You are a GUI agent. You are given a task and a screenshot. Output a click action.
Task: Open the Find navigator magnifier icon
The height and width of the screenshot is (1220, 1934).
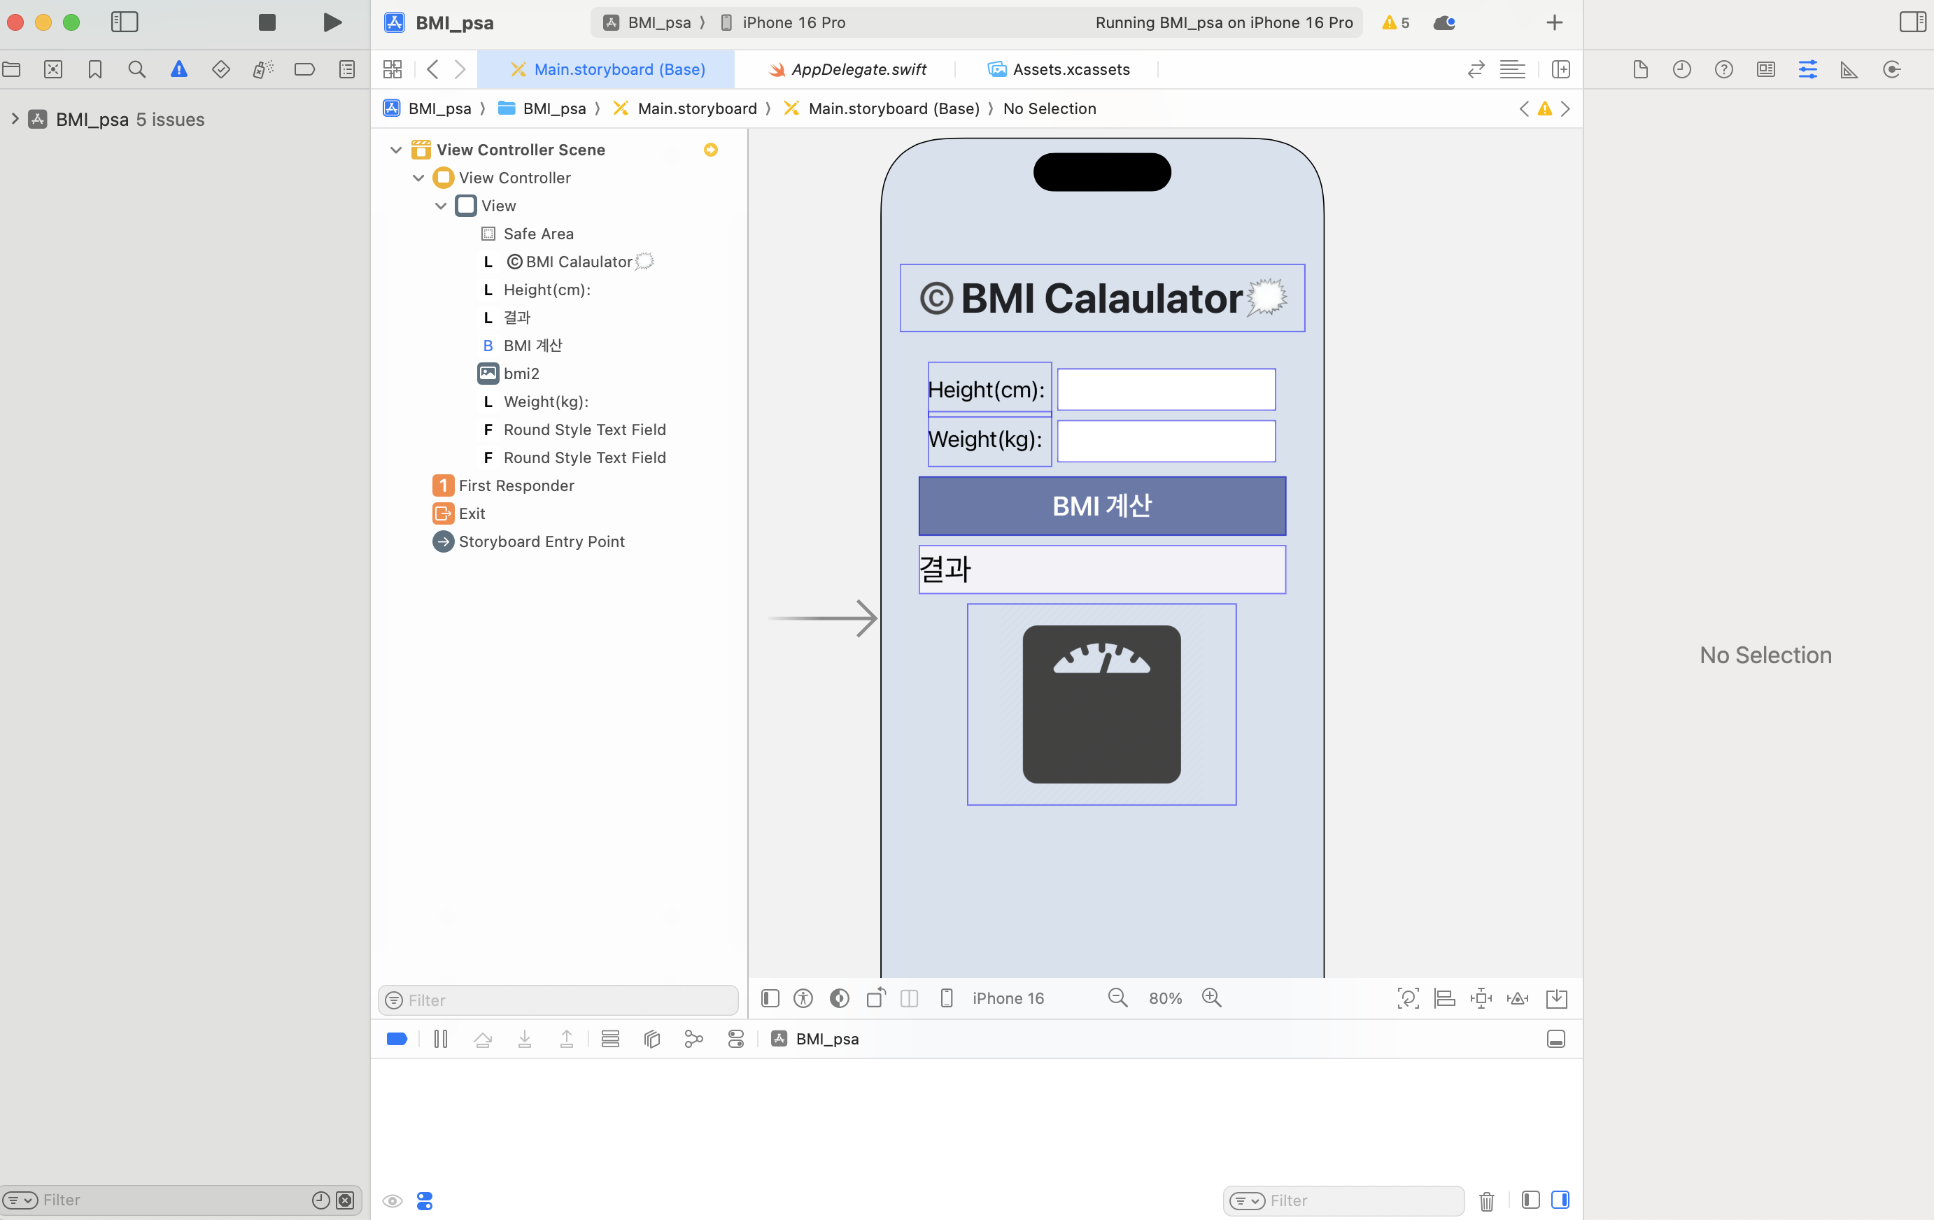(x=136, y=70)
